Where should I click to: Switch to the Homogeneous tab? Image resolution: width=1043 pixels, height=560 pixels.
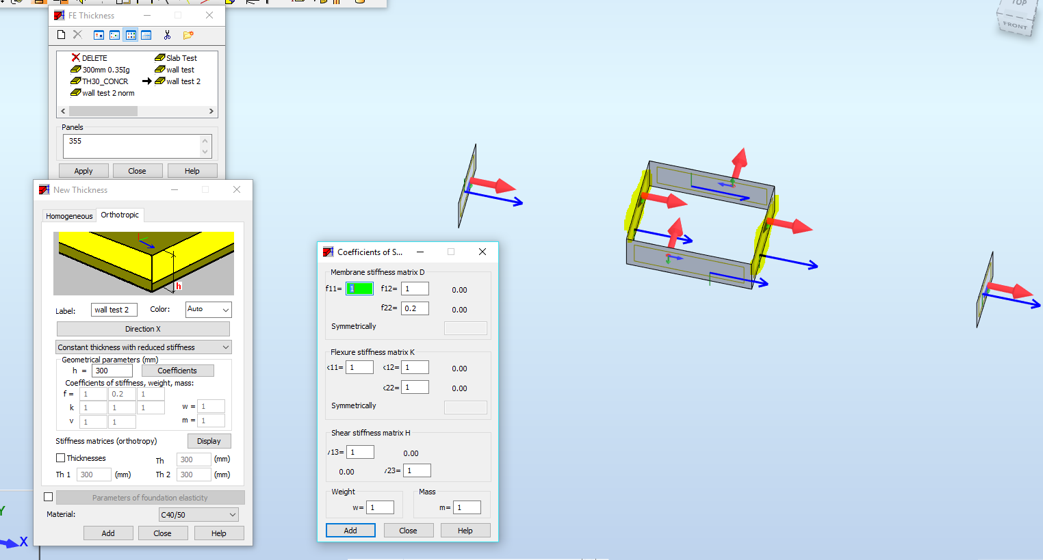pos(68,215)
